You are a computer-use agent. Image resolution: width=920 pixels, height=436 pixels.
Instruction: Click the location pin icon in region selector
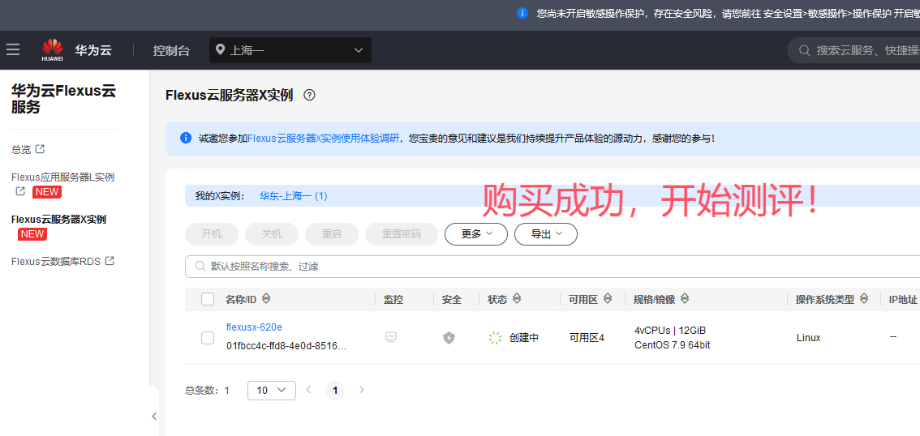pos(220,49)
